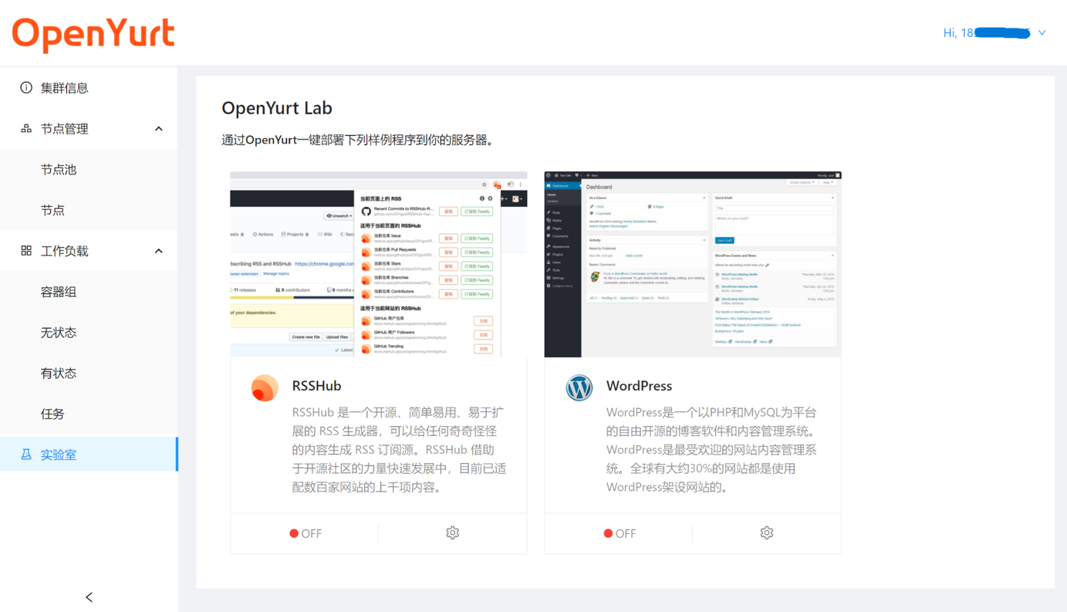Collapse the 节点管理 submenu chevron

159,129
